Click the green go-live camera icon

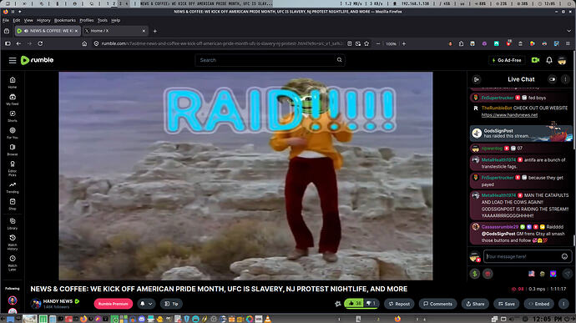pos(535,60)
